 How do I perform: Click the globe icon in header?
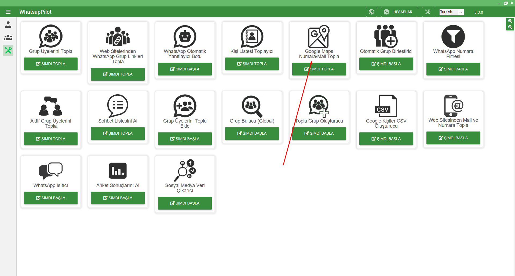371,12
